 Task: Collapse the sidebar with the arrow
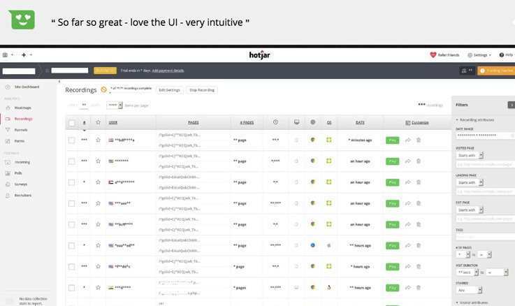pos(59,82)
